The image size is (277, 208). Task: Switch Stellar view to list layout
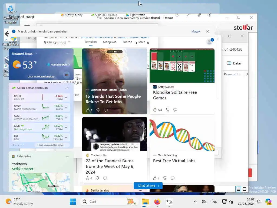tap(238, 189)
